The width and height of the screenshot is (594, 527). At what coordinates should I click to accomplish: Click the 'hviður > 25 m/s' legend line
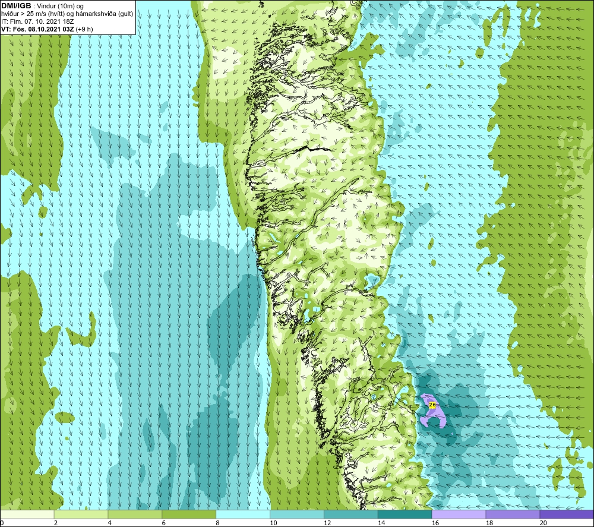pos(67,14)
